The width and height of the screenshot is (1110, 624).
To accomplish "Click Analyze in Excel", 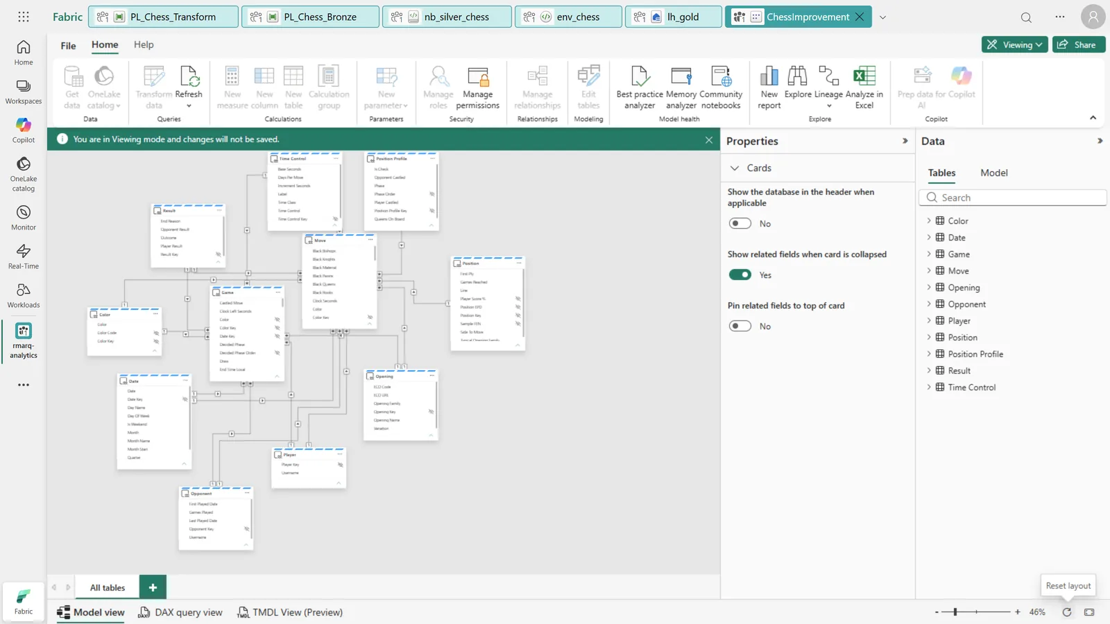I will tap(864, 87).
